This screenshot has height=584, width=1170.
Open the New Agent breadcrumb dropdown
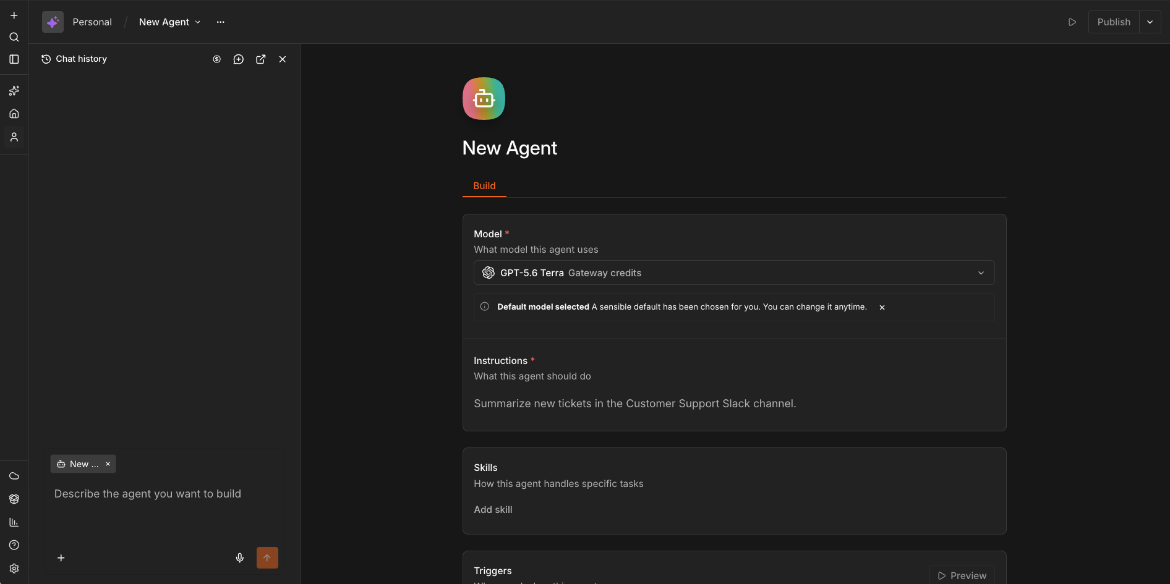169,22
